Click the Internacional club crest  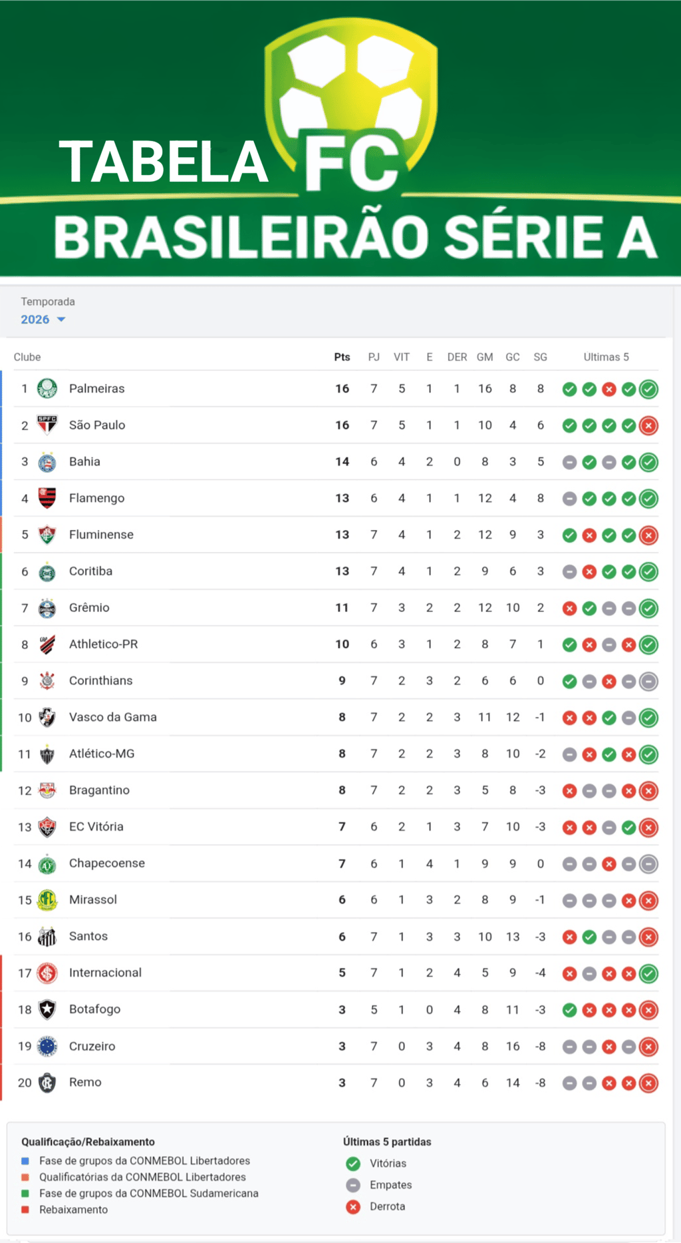point(47,973)
